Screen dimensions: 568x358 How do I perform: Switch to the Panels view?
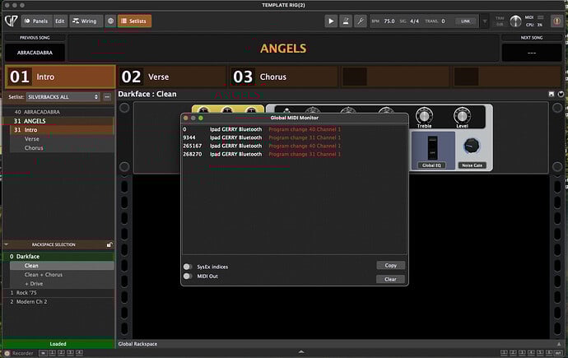tap(35, 21)
